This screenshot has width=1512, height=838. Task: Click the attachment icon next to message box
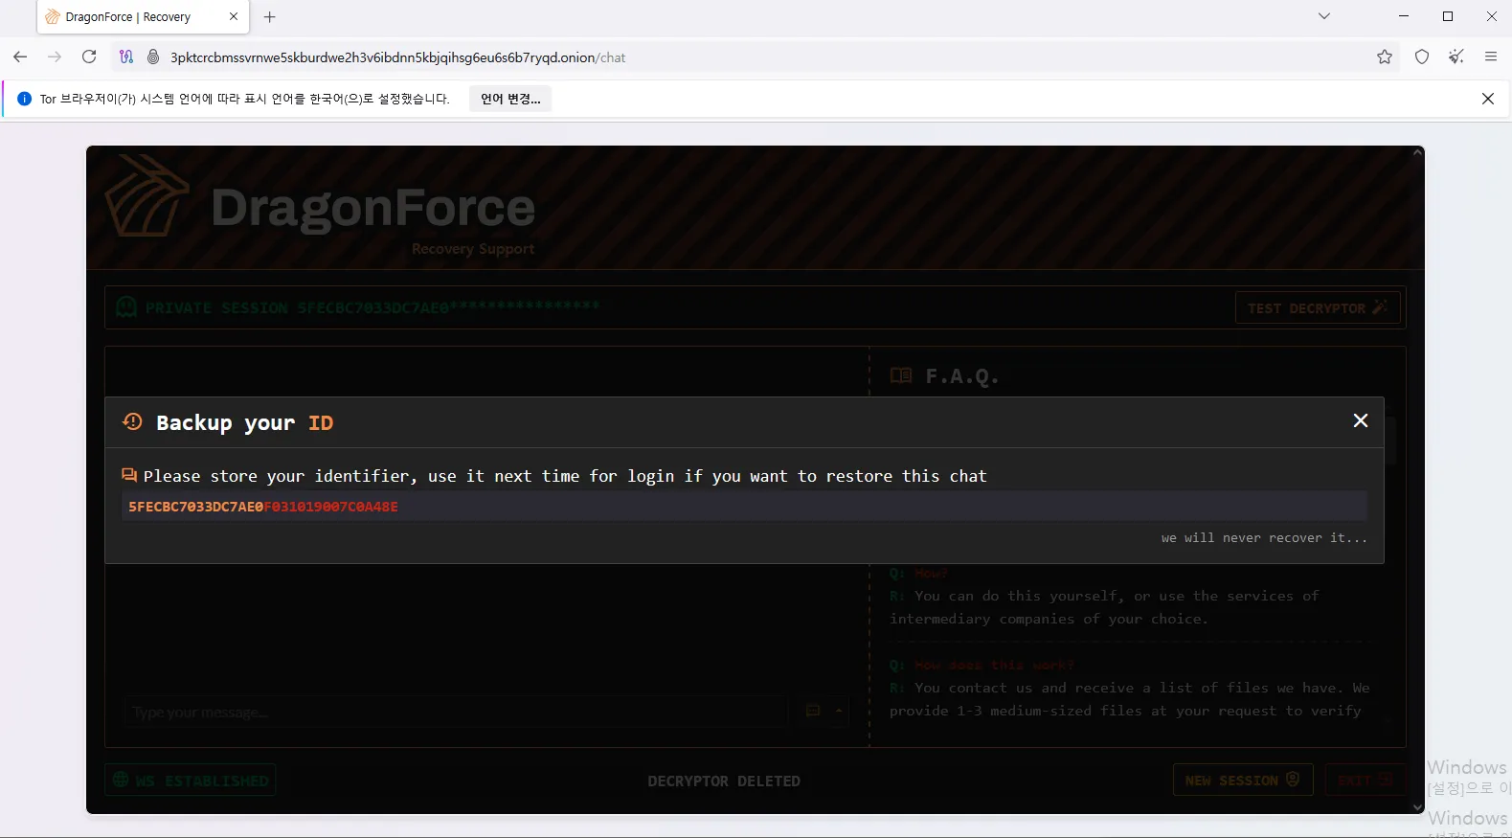coord(813,711)
